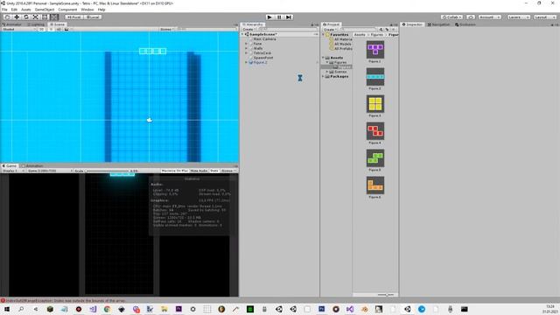
Task: Advance one frame with the Step button
Action: (x=289, y=17)
